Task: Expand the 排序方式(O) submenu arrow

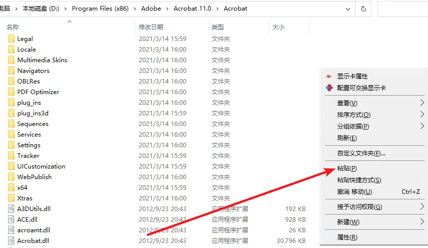Action: [422, 114]
